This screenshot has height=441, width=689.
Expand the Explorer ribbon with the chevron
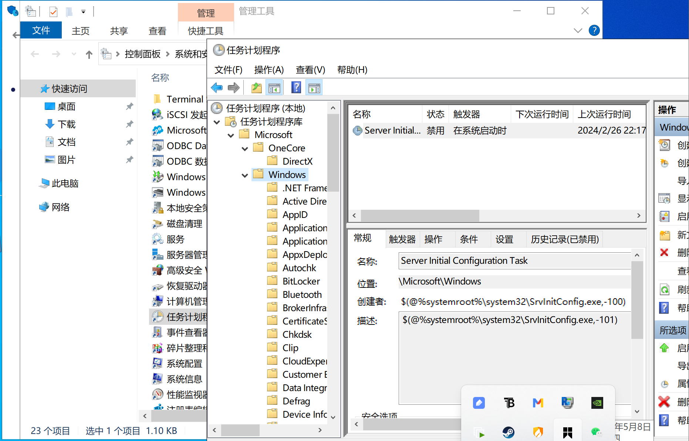point(578,30)
